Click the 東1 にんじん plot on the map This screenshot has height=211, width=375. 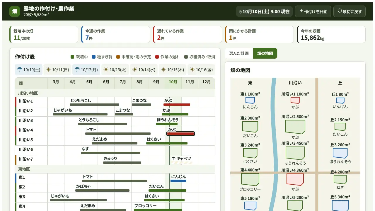250,100
